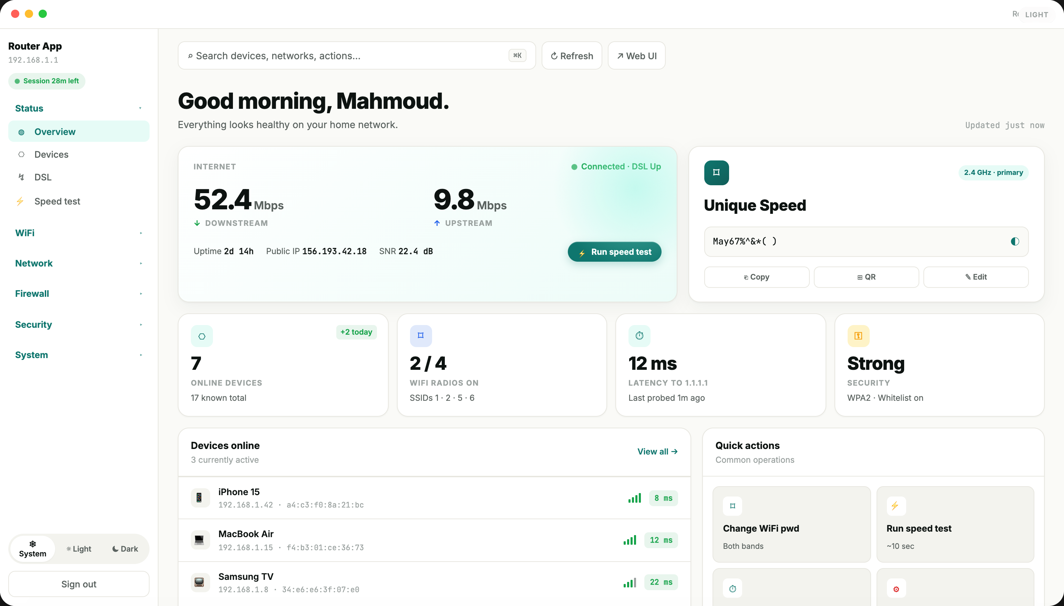Expand the WiFi section
The image size is (1064, 606).
pos(79,233)
